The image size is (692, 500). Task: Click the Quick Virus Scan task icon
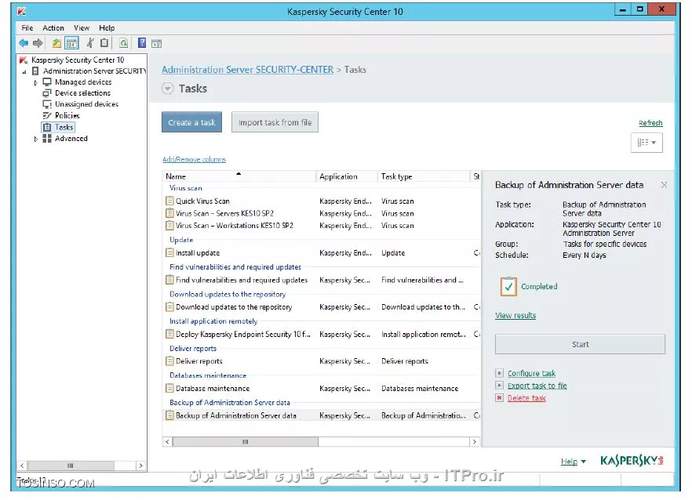click(x=169, y=201)
